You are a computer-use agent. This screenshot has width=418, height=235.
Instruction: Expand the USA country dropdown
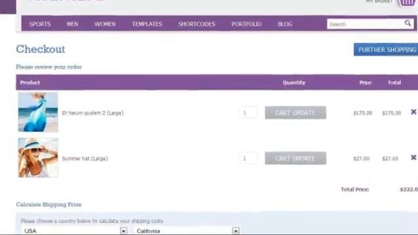[x=74, y=230]
